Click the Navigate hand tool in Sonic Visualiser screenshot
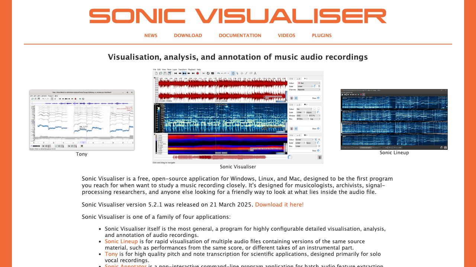Image resolution: width=476 pixels, height=267 pixels. tap(233, 73)
